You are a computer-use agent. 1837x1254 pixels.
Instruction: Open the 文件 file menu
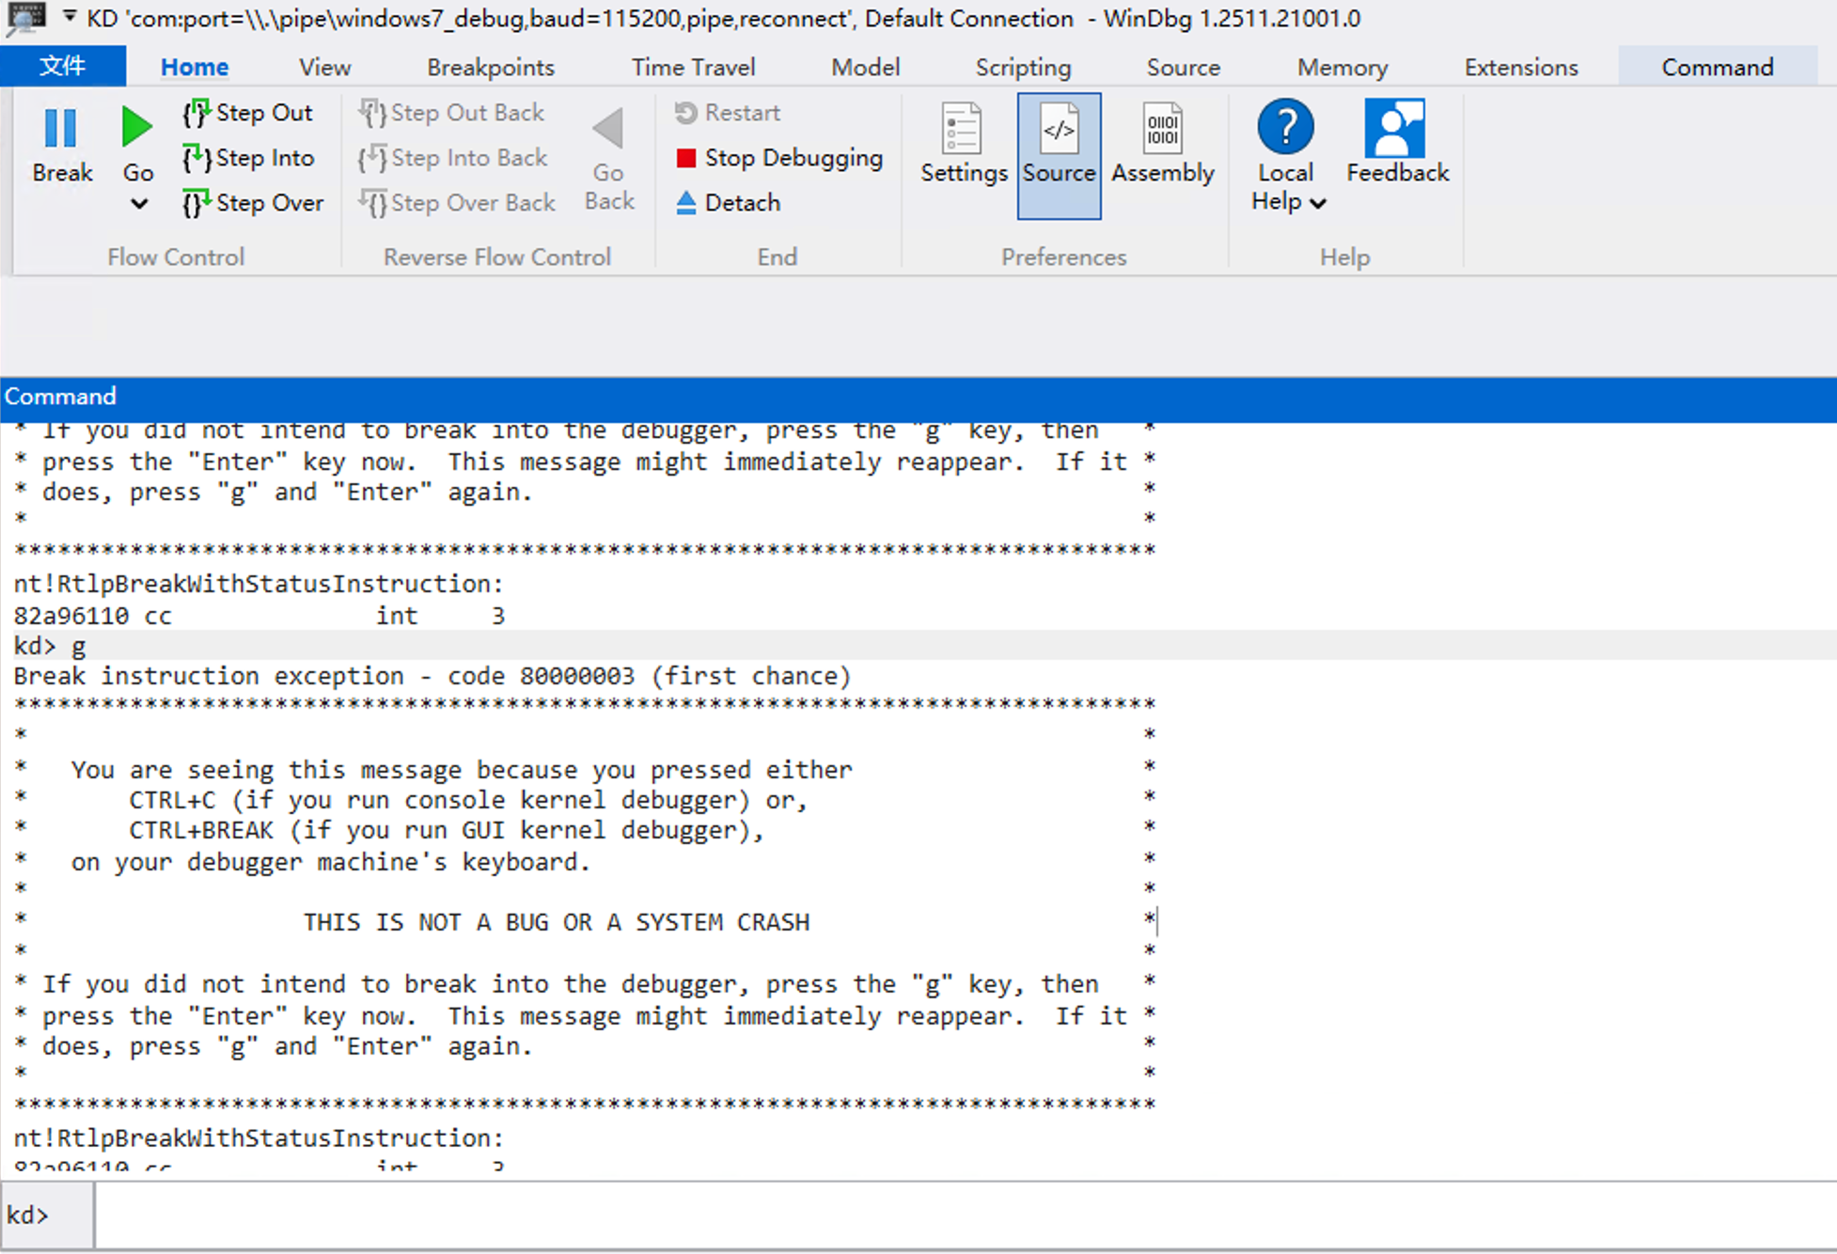click(x=62, y=67)
